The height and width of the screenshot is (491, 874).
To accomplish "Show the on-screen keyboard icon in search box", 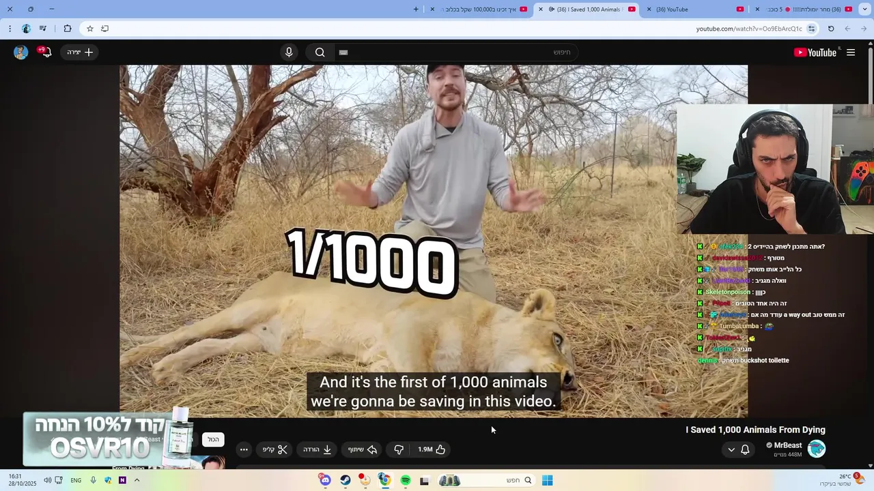I will (x=343, y=53).
